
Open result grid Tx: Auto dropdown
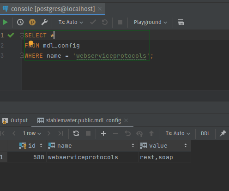coord(178,133)
